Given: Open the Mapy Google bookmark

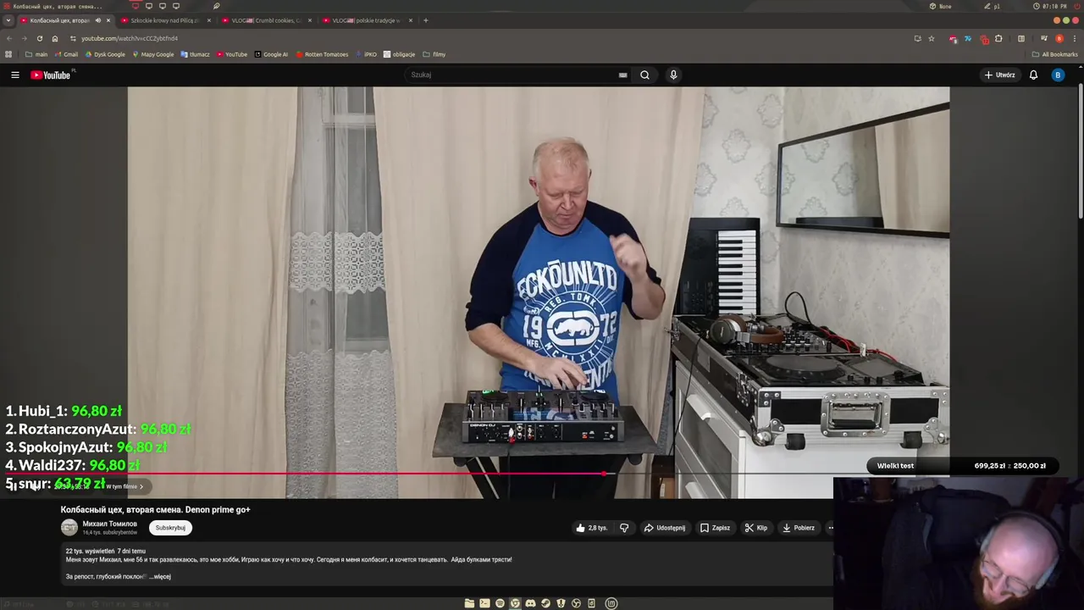Looking at the screenshot, I should point(152,54).
